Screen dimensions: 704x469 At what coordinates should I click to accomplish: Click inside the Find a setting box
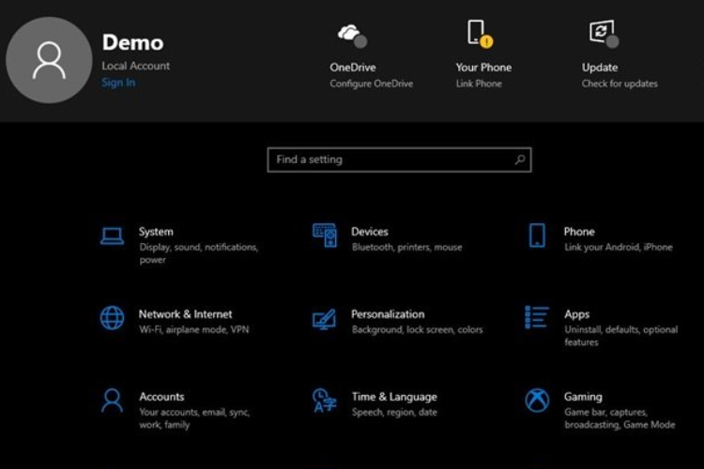[x=390, y=159]
